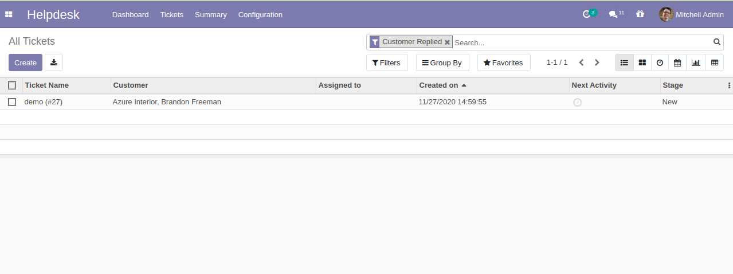
Task: Open Mitchell Admin user menu
Action: [692, 14]
